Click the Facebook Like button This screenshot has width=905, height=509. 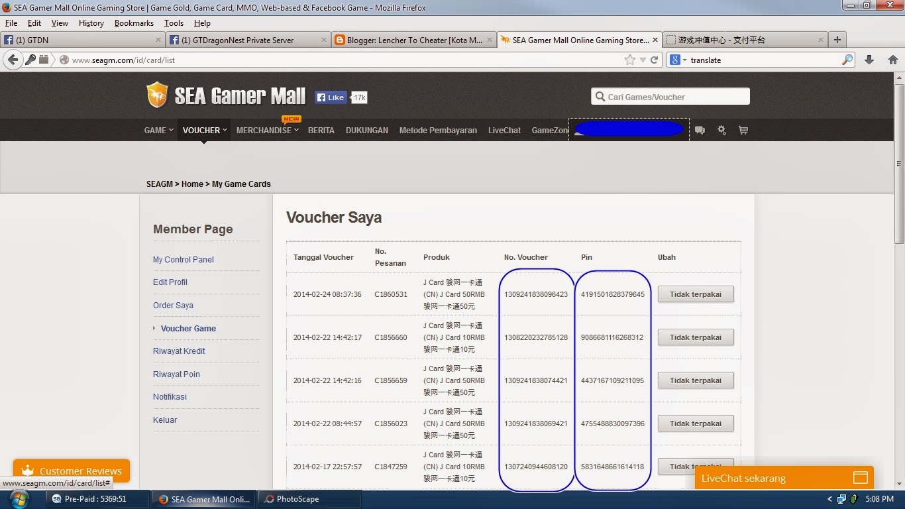331,97
